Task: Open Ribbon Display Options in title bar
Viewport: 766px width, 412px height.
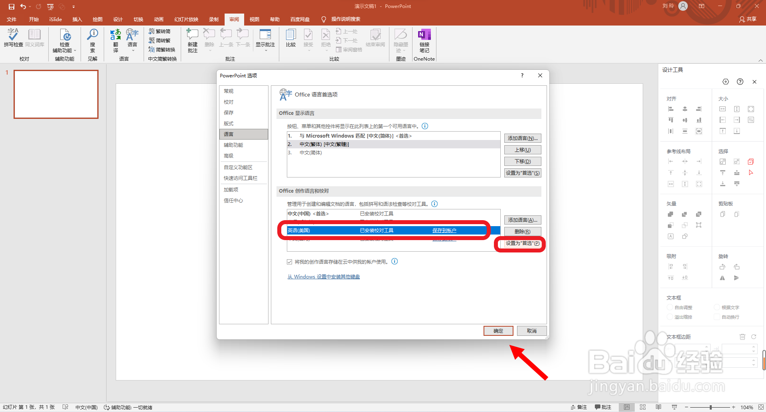Action: pos(702,6)
